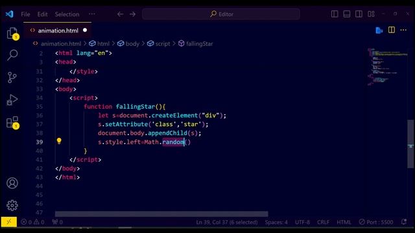
Task: Go forward with the right arrow
Action: (x=132, y=14)
